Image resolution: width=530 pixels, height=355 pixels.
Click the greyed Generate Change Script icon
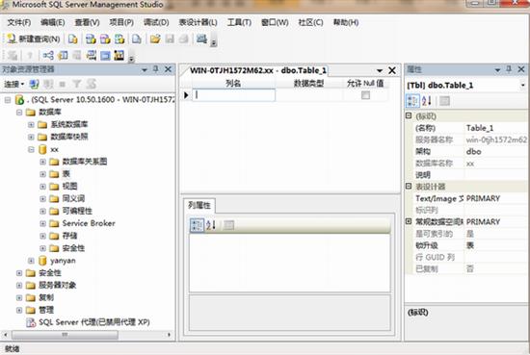point(12,56)
